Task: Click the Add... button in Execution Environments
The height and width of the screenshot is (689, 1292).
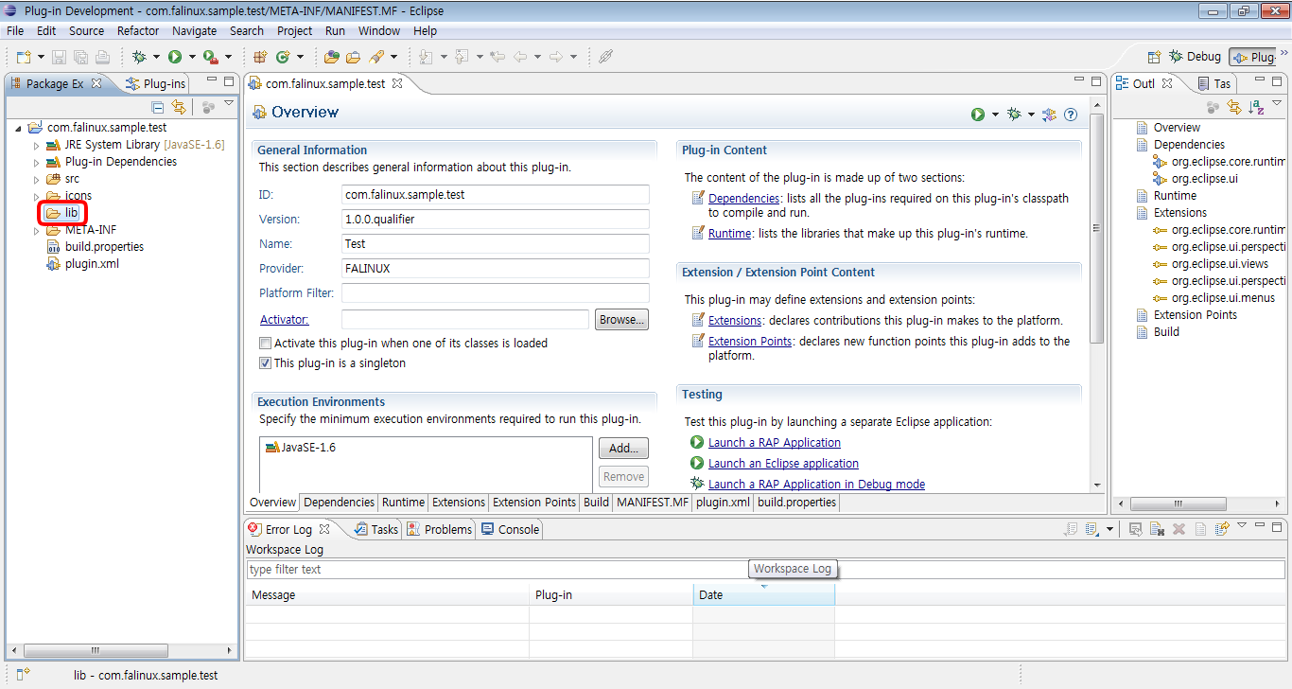Action: coord(623,448)
